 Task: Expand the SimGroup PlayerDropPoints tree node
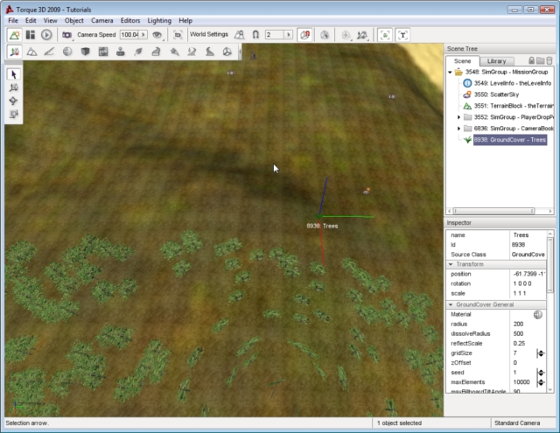point(458,116)
